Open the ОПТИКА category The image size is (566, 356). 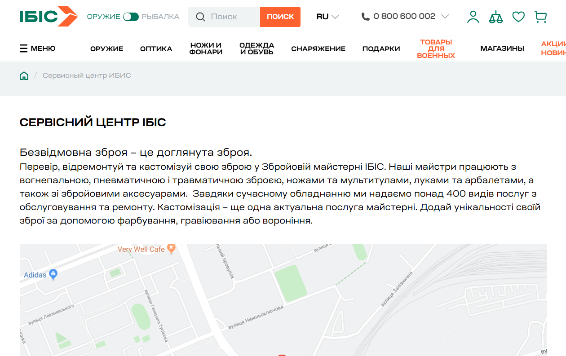[156, 49]
